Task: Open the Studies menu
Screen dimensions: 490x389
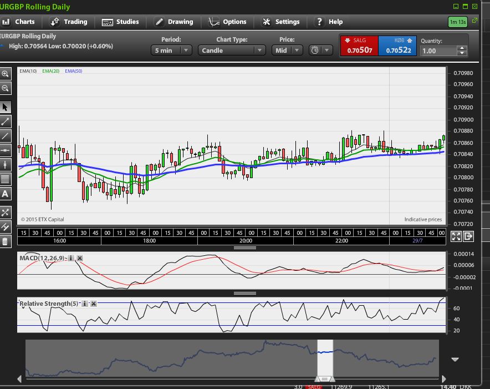Action: (120, 22)
